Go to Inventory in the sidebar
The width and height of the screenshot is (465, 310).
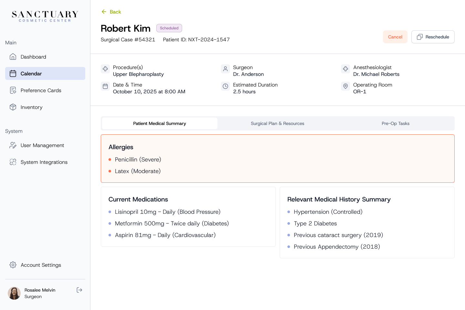coord(45,107)
